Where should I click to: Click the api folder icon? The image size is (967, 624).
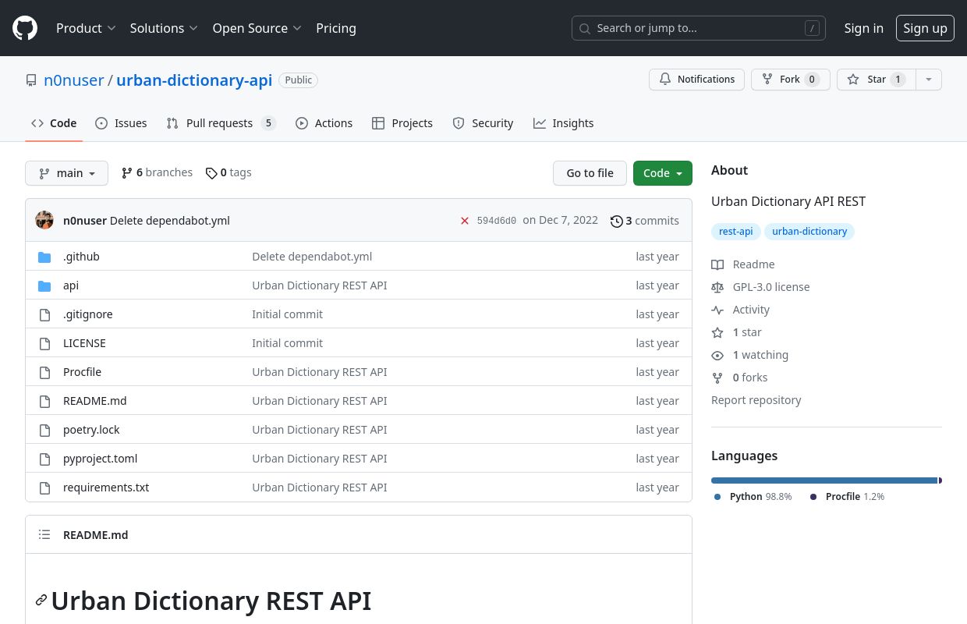point(44,285)
